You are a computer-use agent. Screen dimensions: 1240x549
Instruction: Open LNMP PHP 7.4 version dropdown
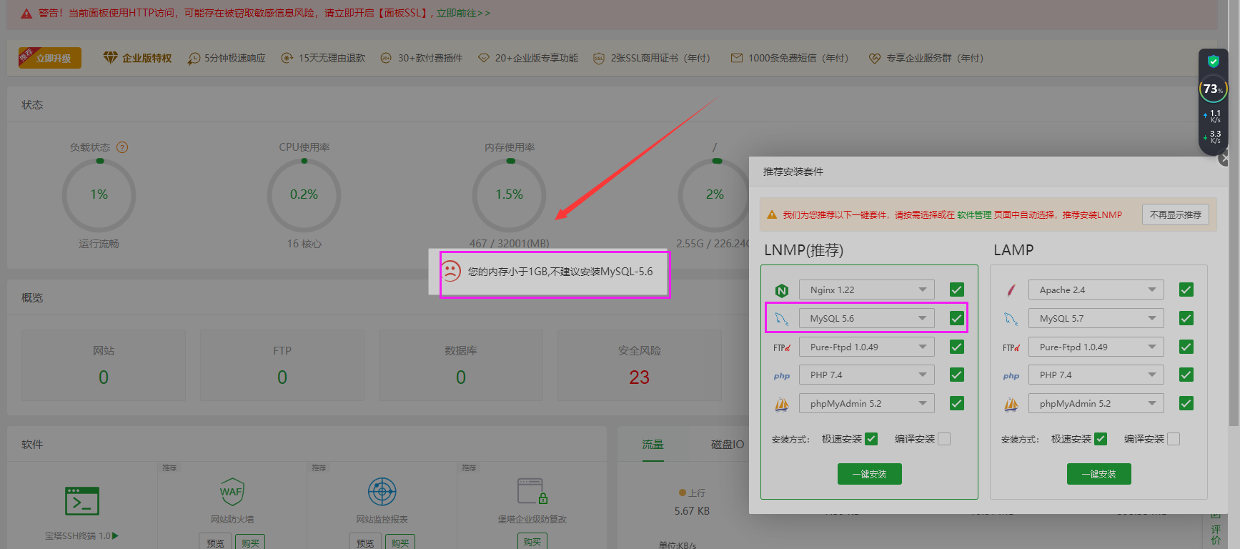(867, 375)
